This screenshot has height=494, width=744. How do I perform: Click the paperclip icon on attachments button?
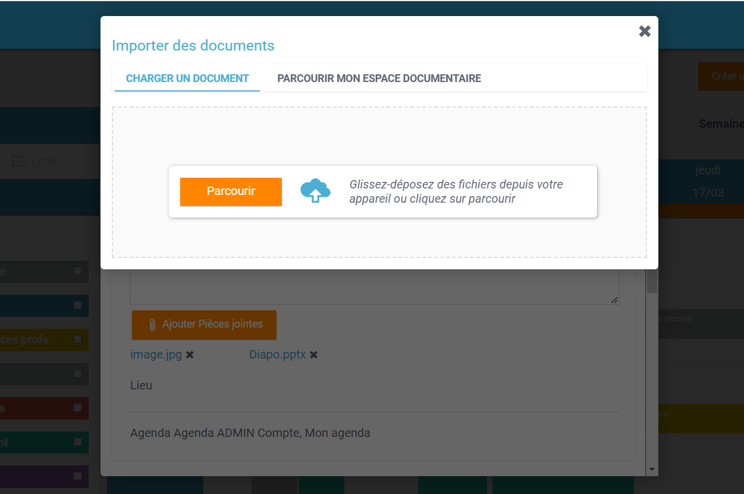pos(152,325)
